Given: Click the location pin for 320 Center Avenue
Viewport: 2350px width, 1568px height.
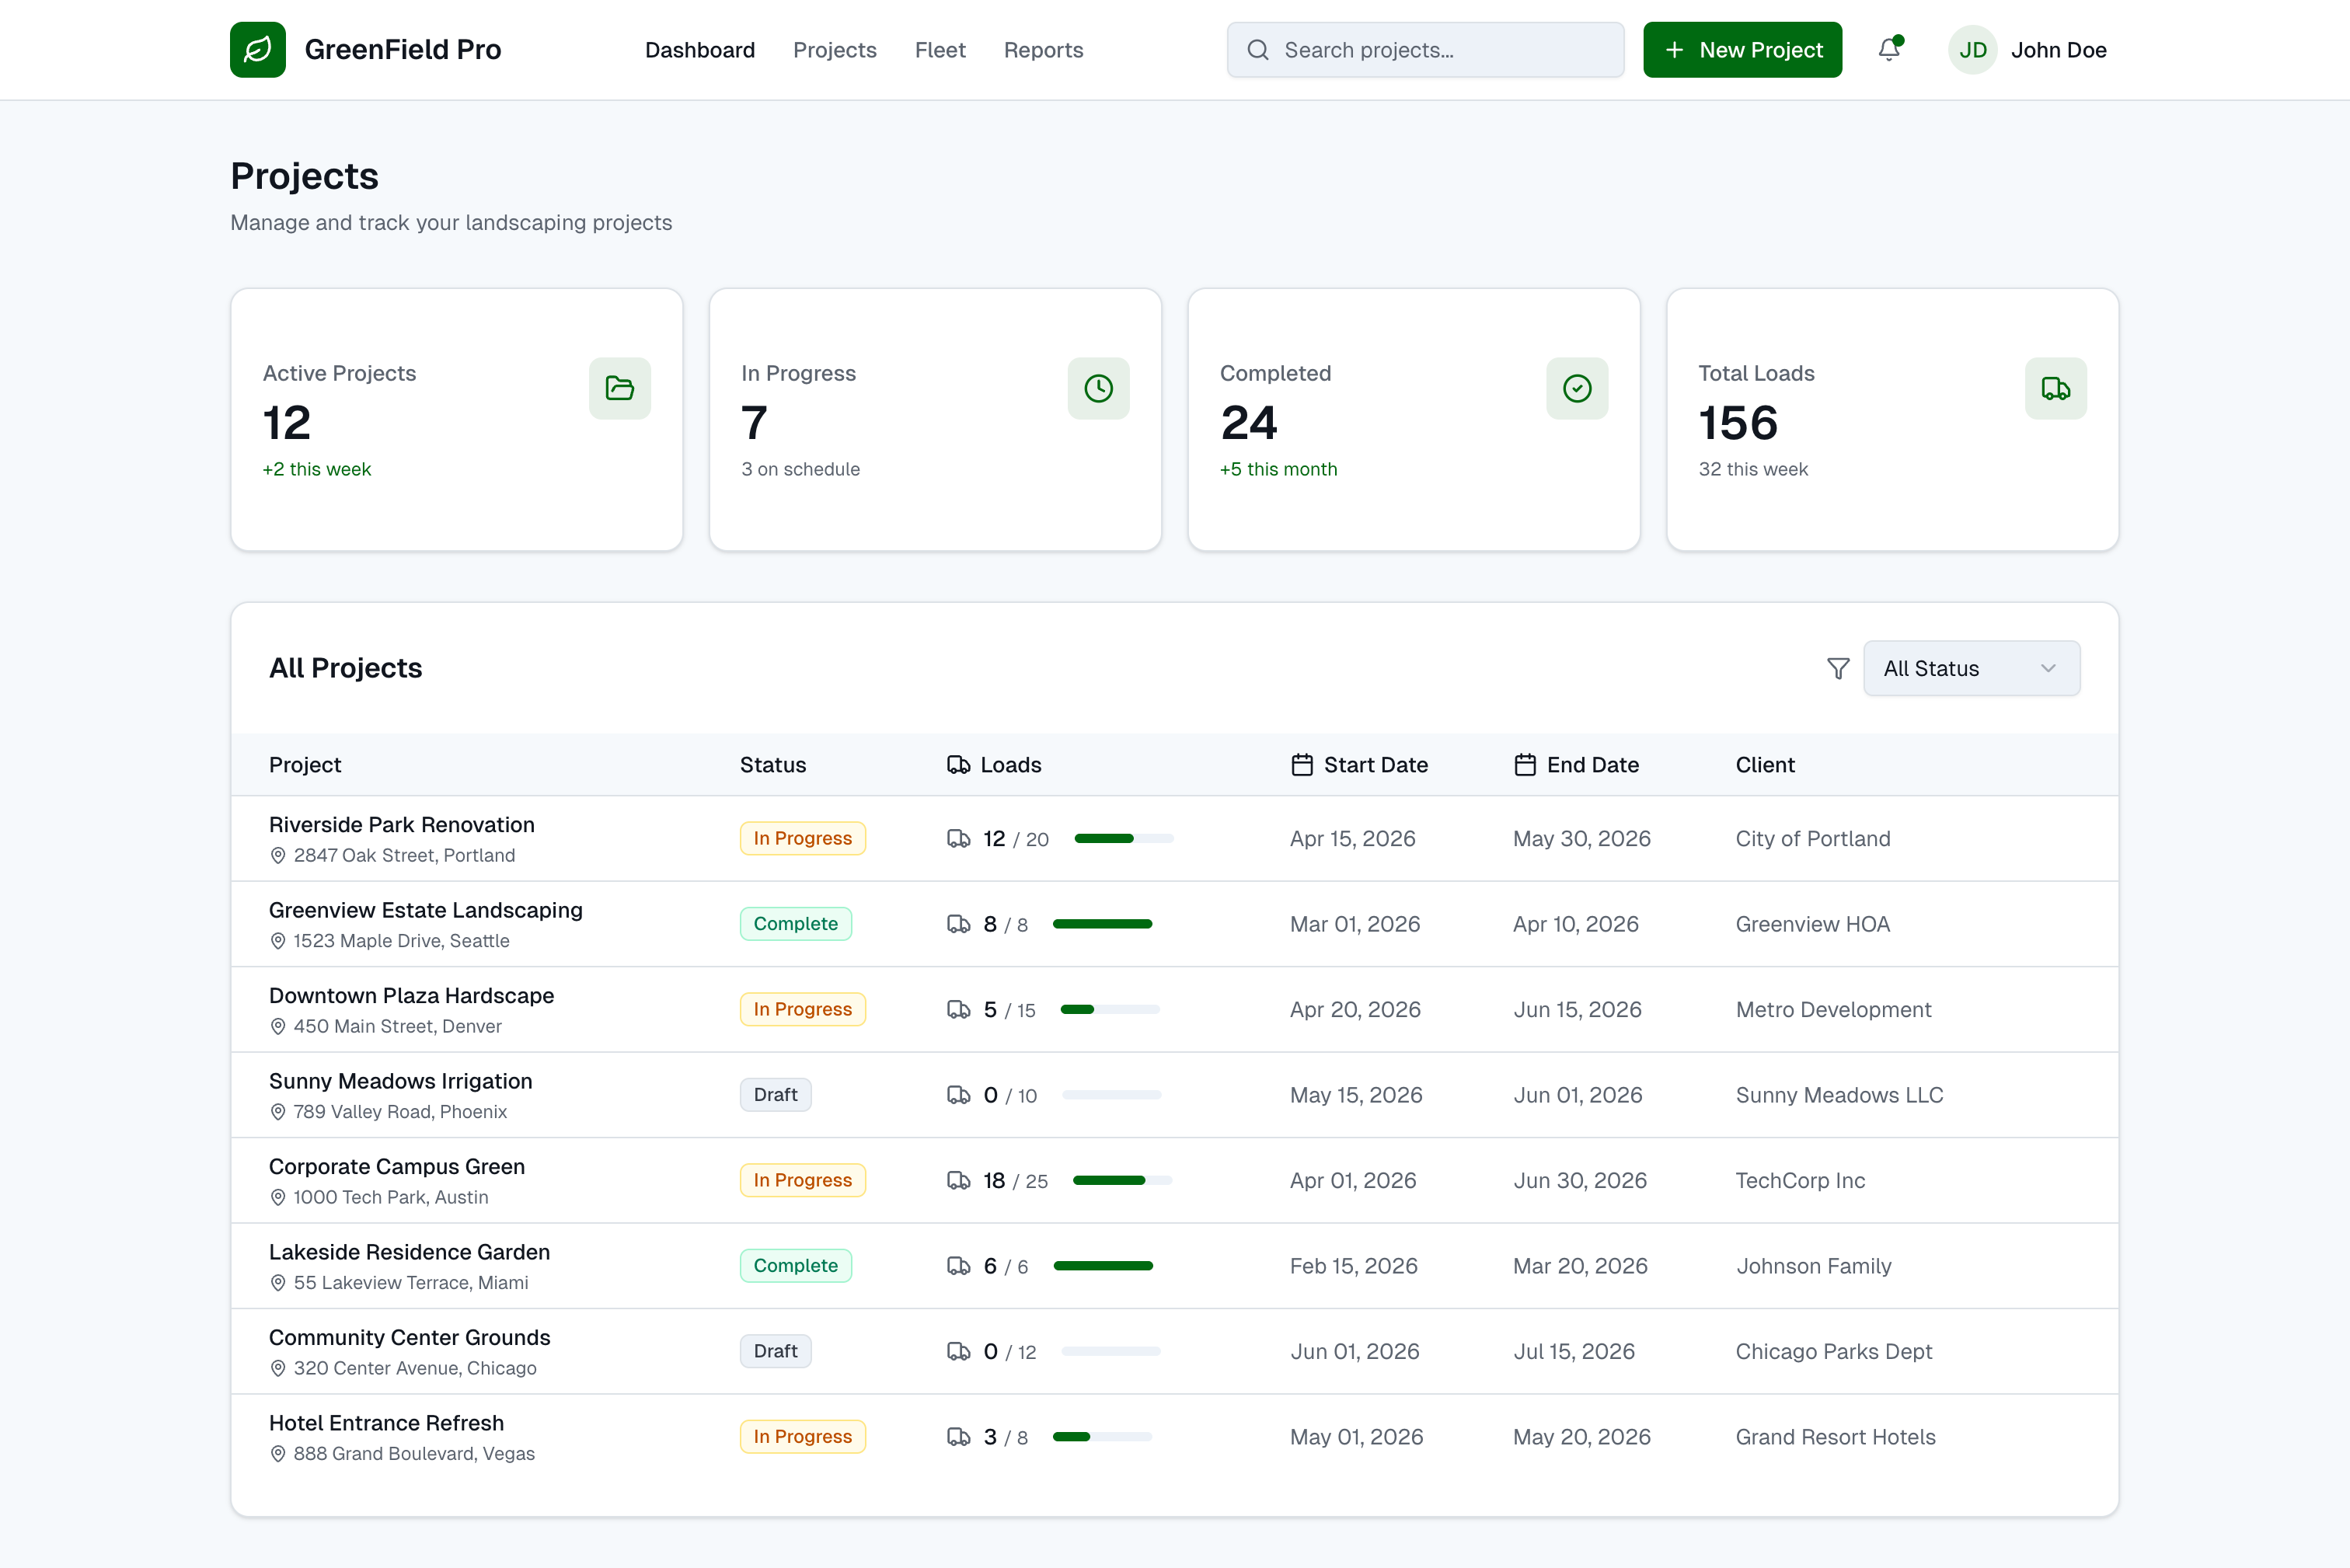Looking at the screenshot, I should [x=278, y=1368].
